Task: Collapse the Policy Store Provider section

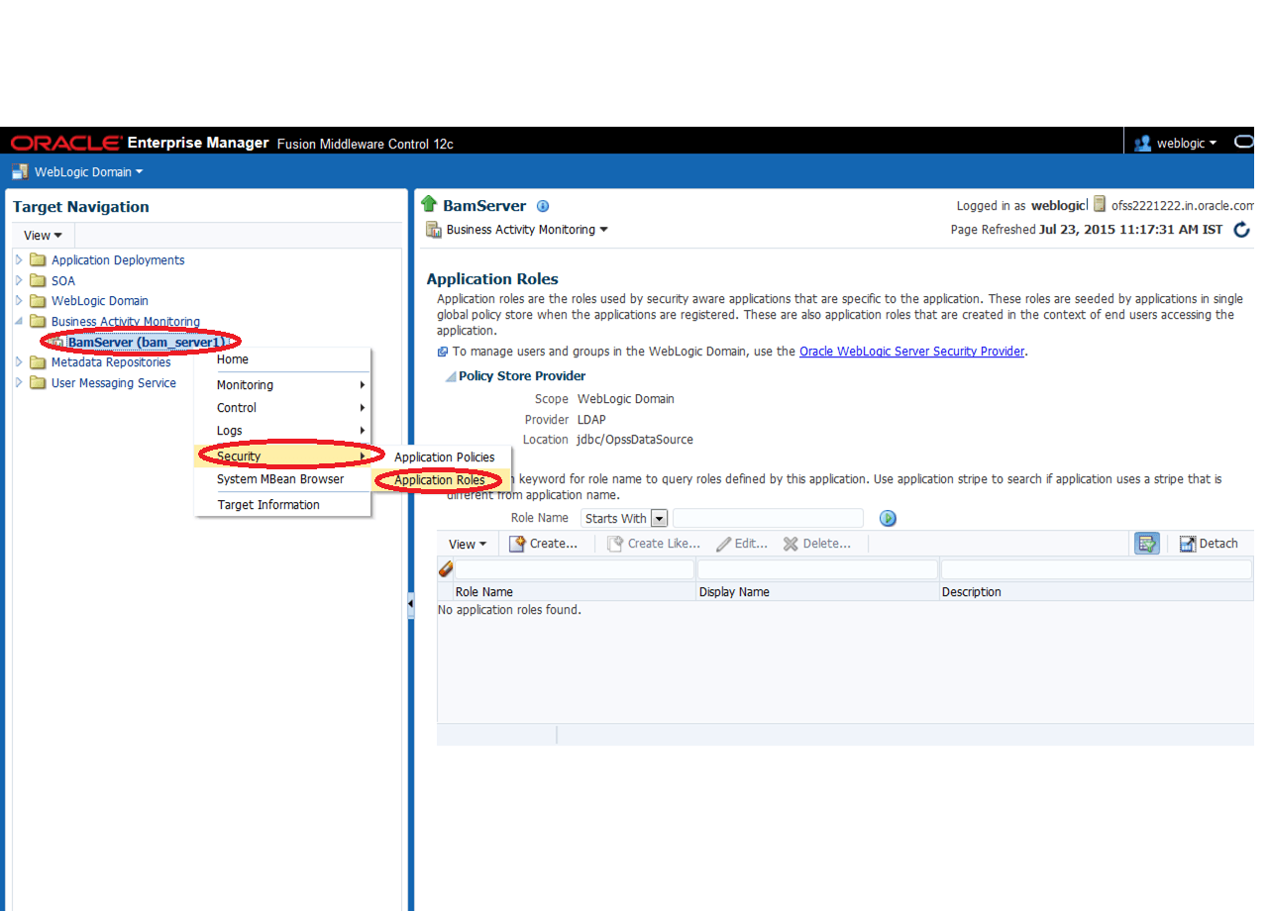Action: tap(450, 376)
